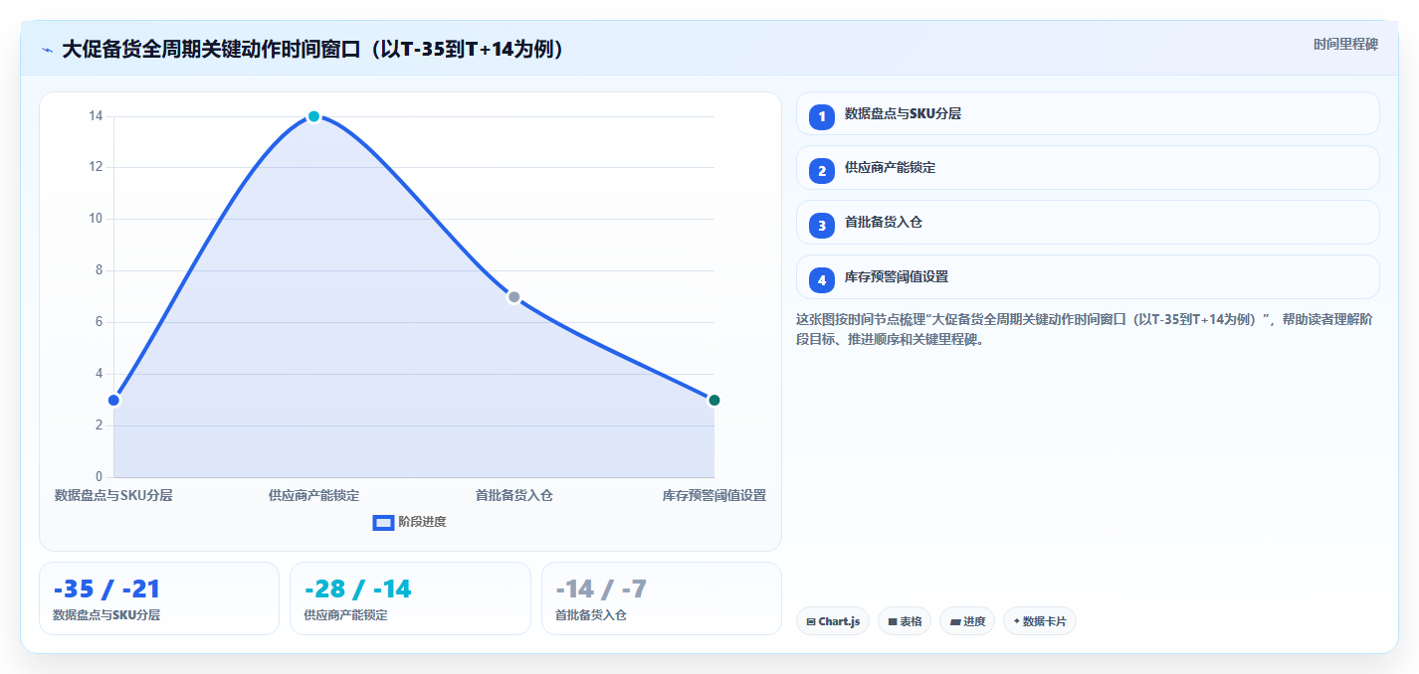This screenshot has width=1419, height=674.
Task: Click the -35 / -21 data card
Action: click(159, 598)
